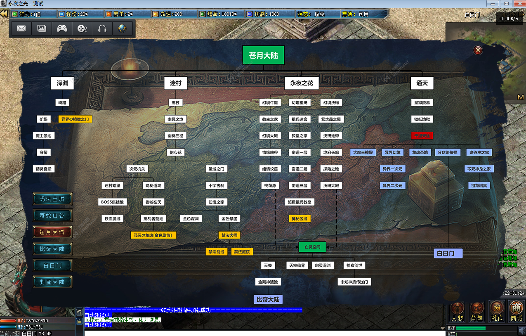Open the 背包 backpack icon
Screen dimensions: 526x336
477,311
